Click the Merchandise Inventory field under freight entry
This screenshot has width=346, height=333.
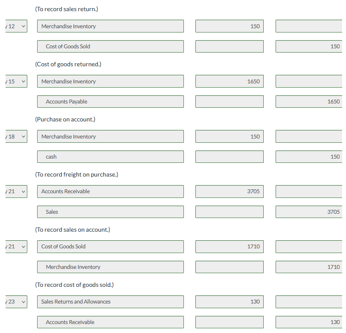pos(110,136)
